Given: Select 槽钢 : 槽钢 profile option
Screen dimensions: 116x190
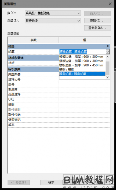Looking at the screenshot, I should coord(82,69).
